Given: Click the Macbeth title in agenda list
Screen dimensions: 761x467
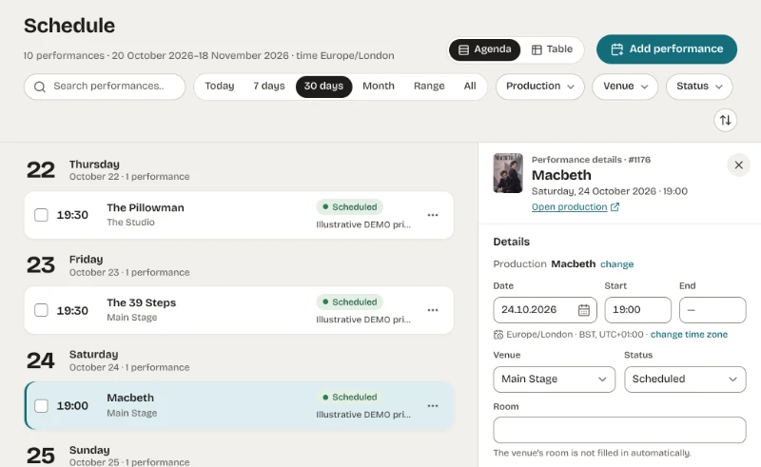Looking at the screenshot, I should click(130, 398).
